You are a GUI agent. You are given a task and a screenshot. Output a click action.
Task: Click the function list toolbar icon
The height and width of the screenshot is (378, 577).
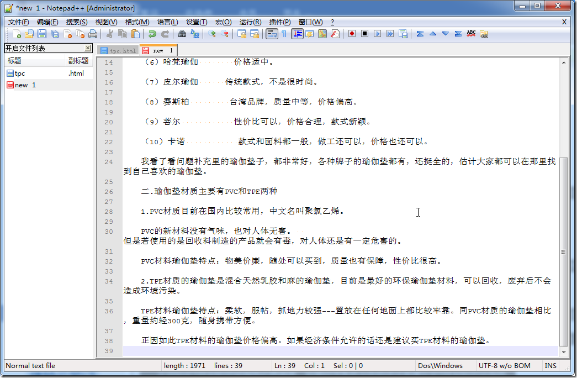click(335, 34)
